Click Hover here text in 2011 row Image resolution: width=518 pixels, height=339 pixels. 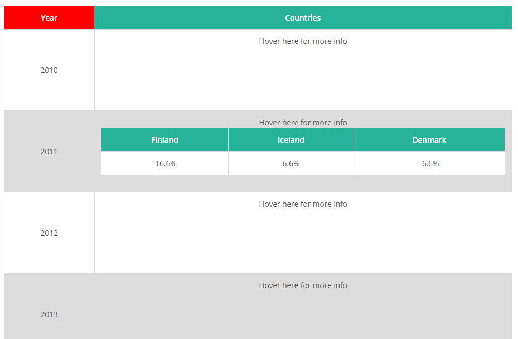[303, 123]
